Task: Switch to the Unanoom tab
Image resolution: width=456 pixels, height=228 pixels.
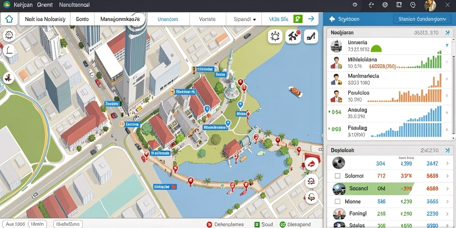Action: pyautogui.click(x=168, y=20)
